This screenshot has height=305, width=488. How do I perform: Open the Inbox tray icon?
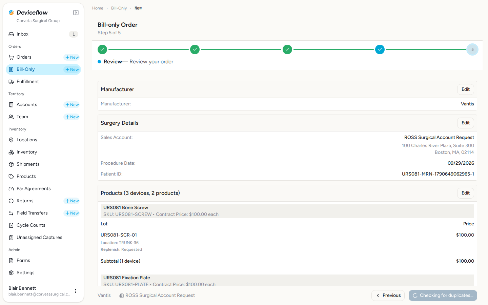11,34
